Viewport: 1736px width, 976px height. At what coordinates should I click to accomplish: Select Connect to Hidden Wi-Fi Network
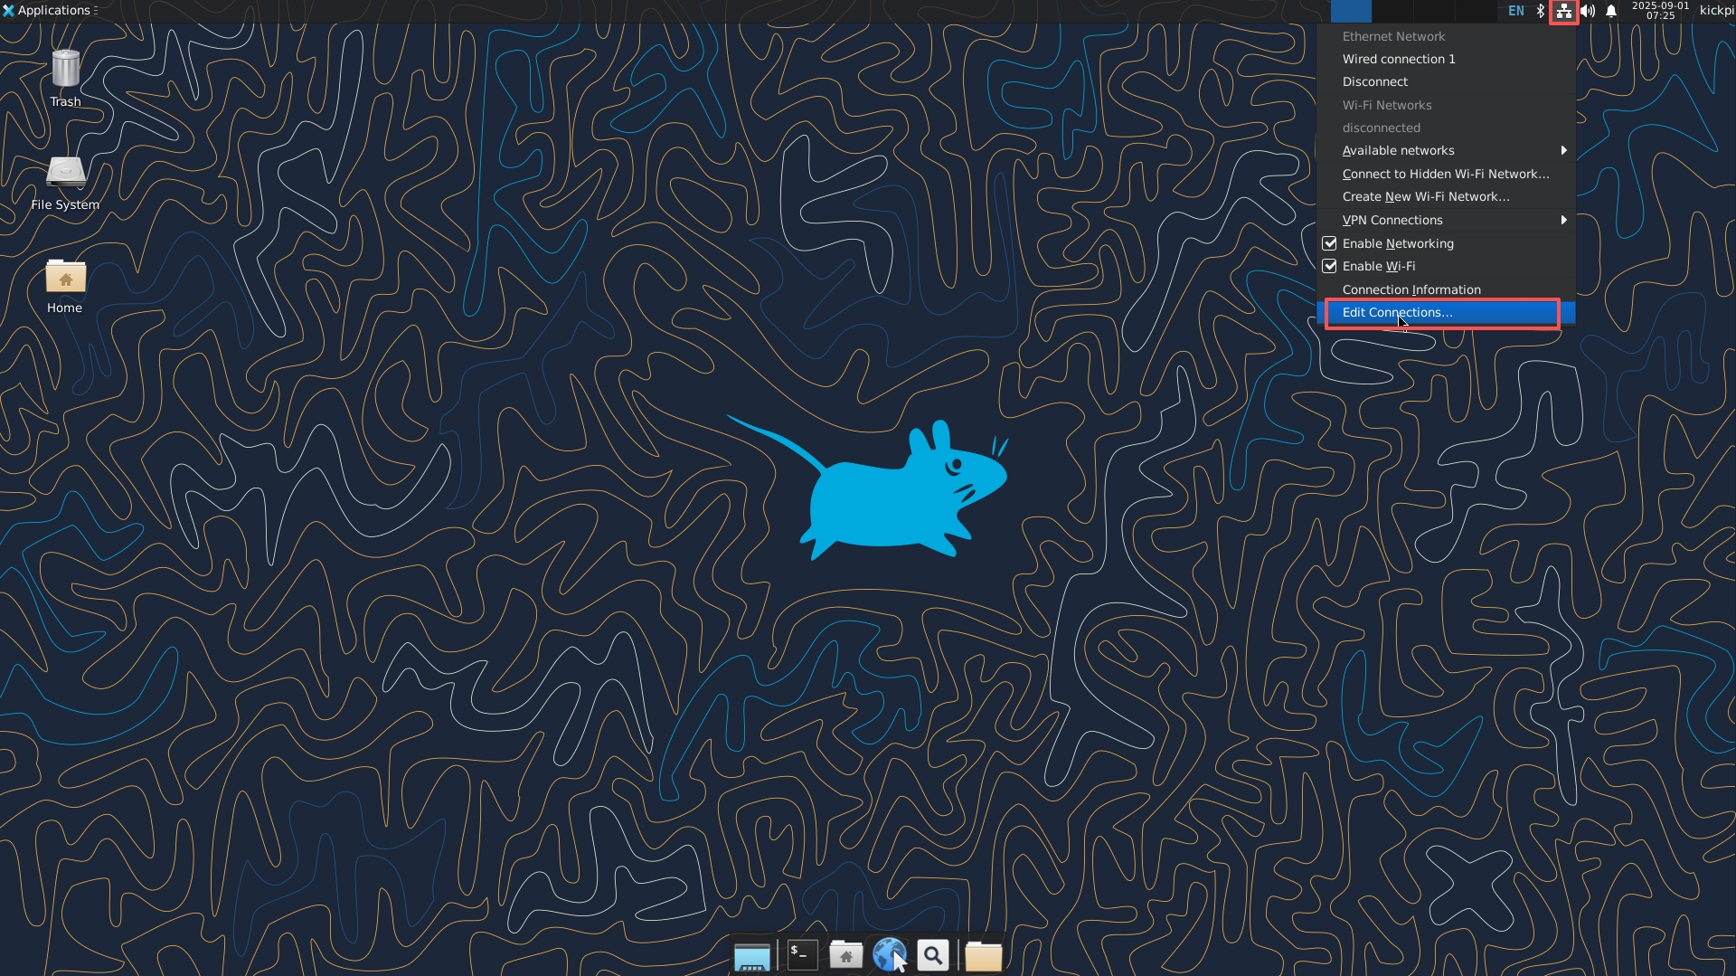pyautogui.click(x=1445, y=174)
